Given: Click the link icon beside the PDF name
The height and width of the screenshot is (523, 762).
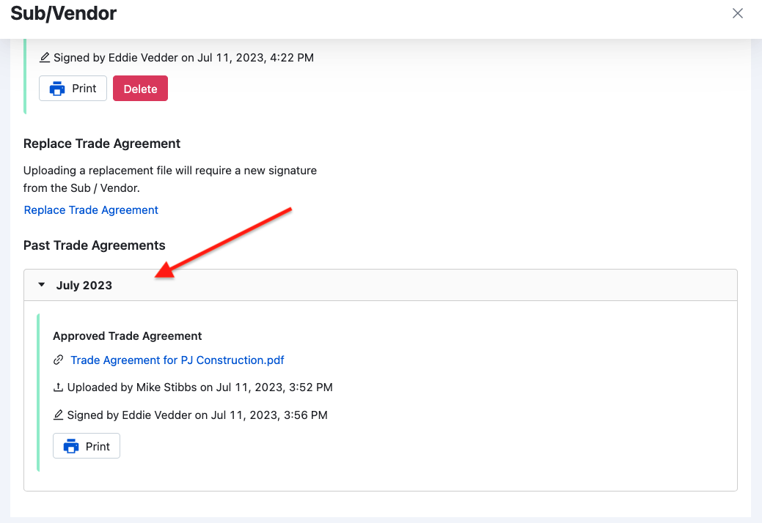Looking at the screenshot, I should (x=59, y=360).
